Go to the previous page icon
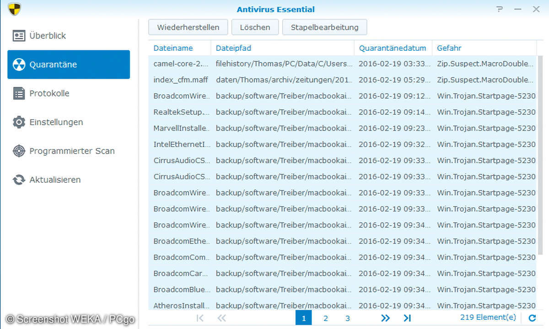The height and width of the screenshot is (329, 549). 221,318
